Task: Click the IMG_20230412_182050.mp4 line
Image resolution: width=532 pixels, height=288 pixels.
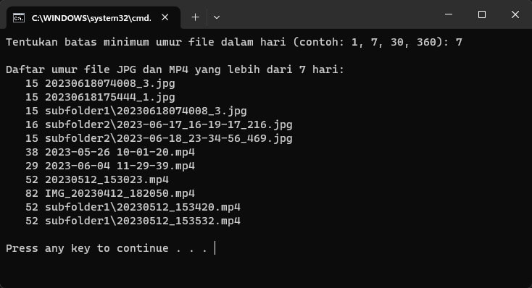Action: pos(110,193)
